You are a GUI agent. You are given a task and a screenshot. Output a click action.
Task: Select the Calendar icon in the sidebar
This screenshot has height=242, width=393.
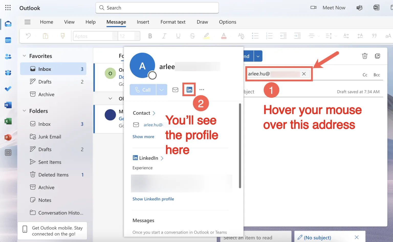(x=8, y=40)
